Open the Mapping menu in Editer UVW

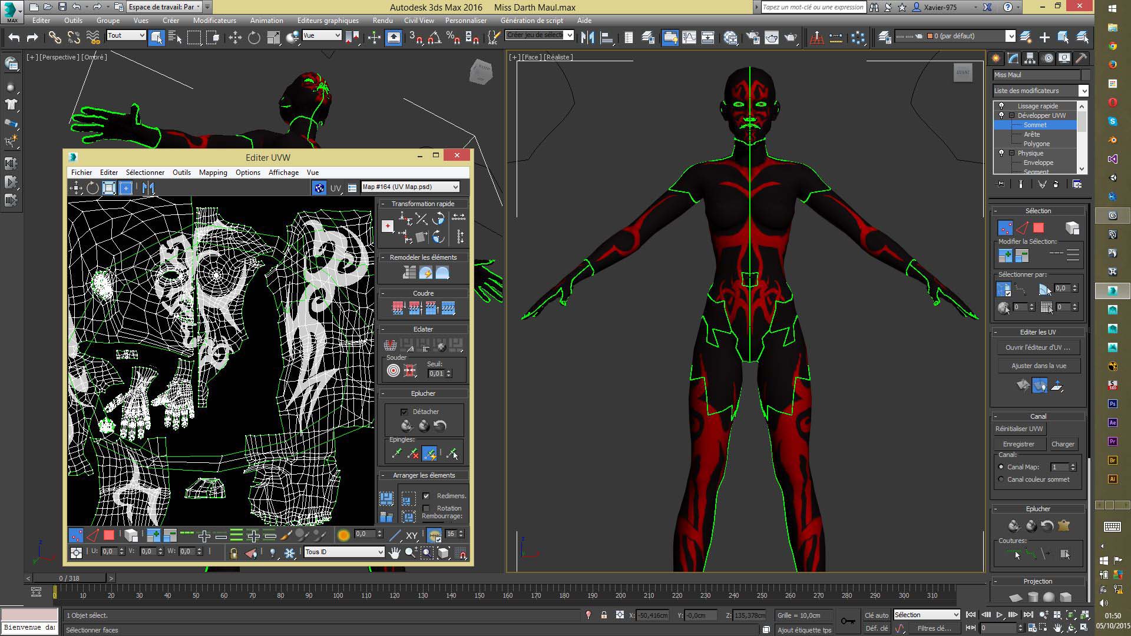pos(213,173)
